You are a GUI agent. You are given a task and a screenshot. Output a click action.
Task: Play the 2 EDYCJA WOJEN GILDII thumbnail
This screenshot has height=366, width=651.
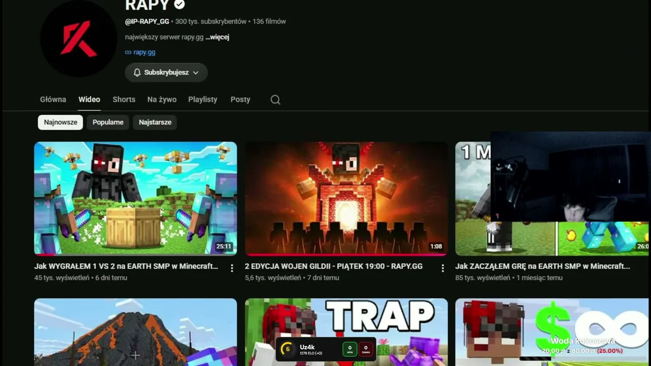(346, 198)
